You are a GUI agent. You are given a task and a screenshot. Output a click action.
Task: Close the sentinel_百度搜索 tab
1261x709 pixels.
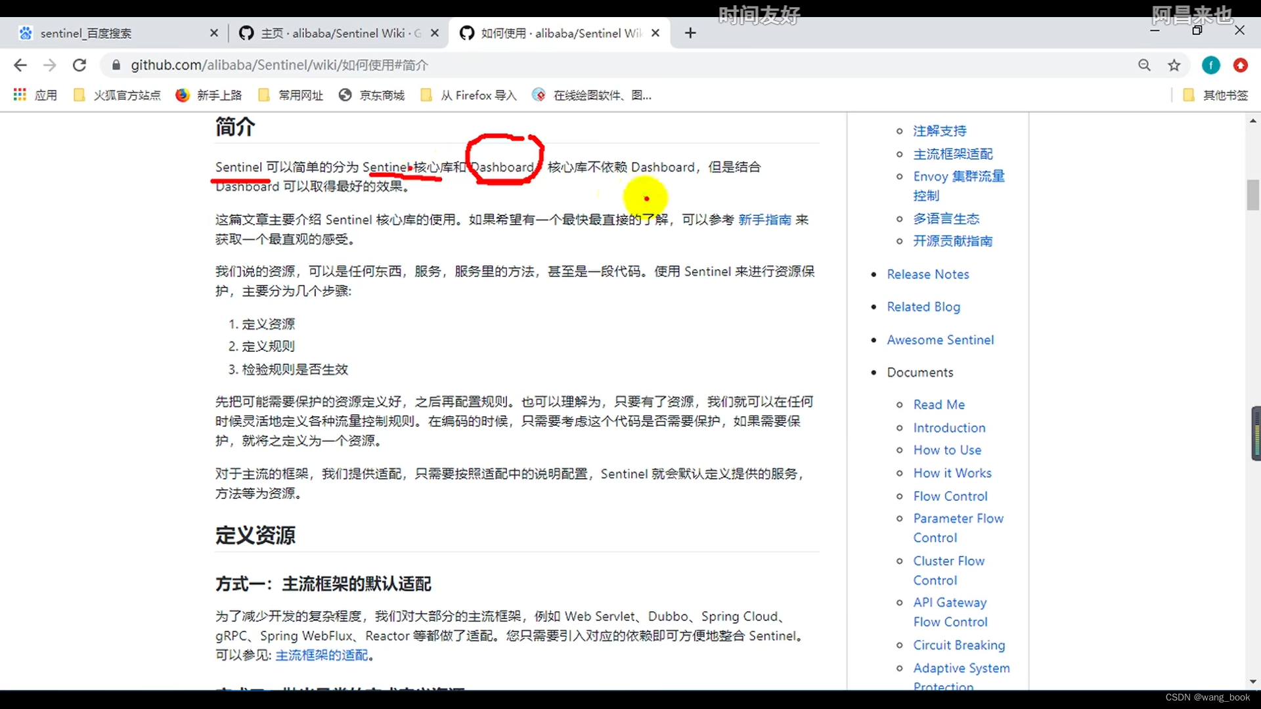(x=213, y=33)
